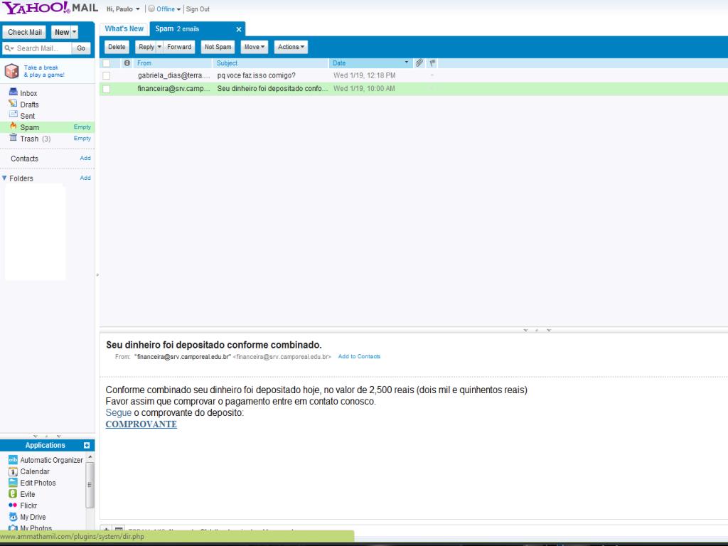Toggle the select-all emails checkbox
The height and width of the screenshot is (546, 728).
(107, 63)
